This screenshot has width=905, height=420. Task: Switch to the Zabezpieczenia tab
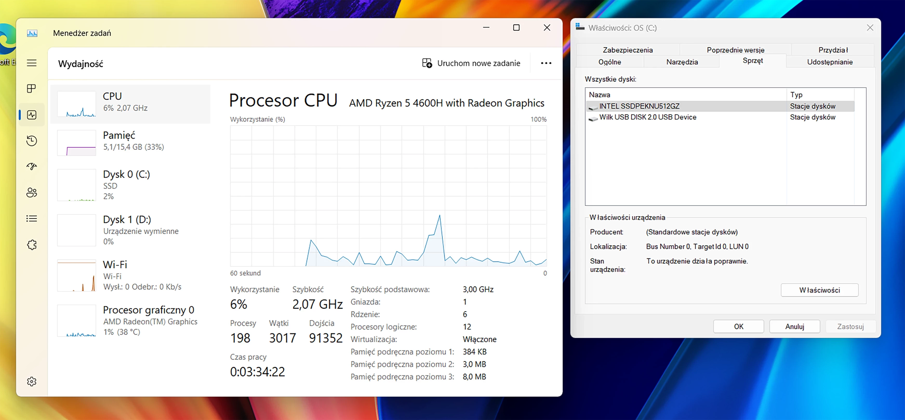coord(628,50)
